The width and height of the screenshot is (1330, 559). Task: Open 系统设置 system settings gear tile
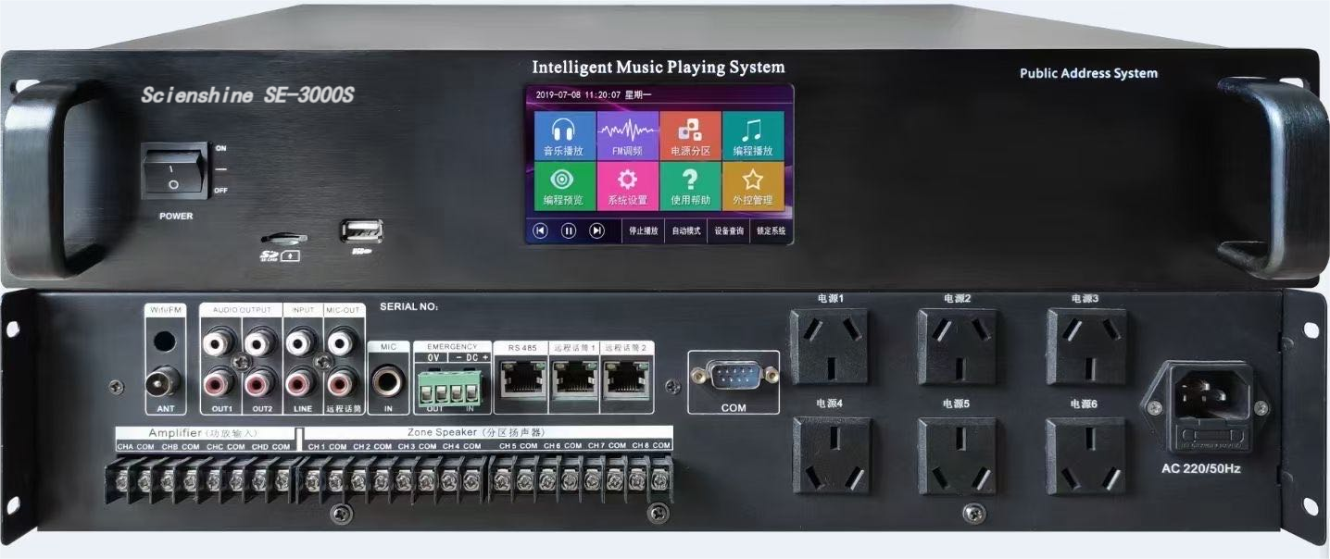point(627,185)
